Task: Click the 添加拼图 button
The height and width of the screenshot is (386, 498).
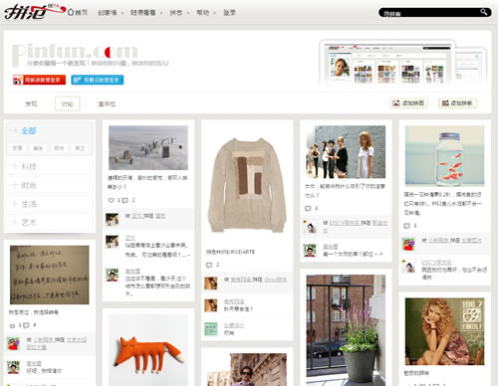Action: [x=408, y=103]
